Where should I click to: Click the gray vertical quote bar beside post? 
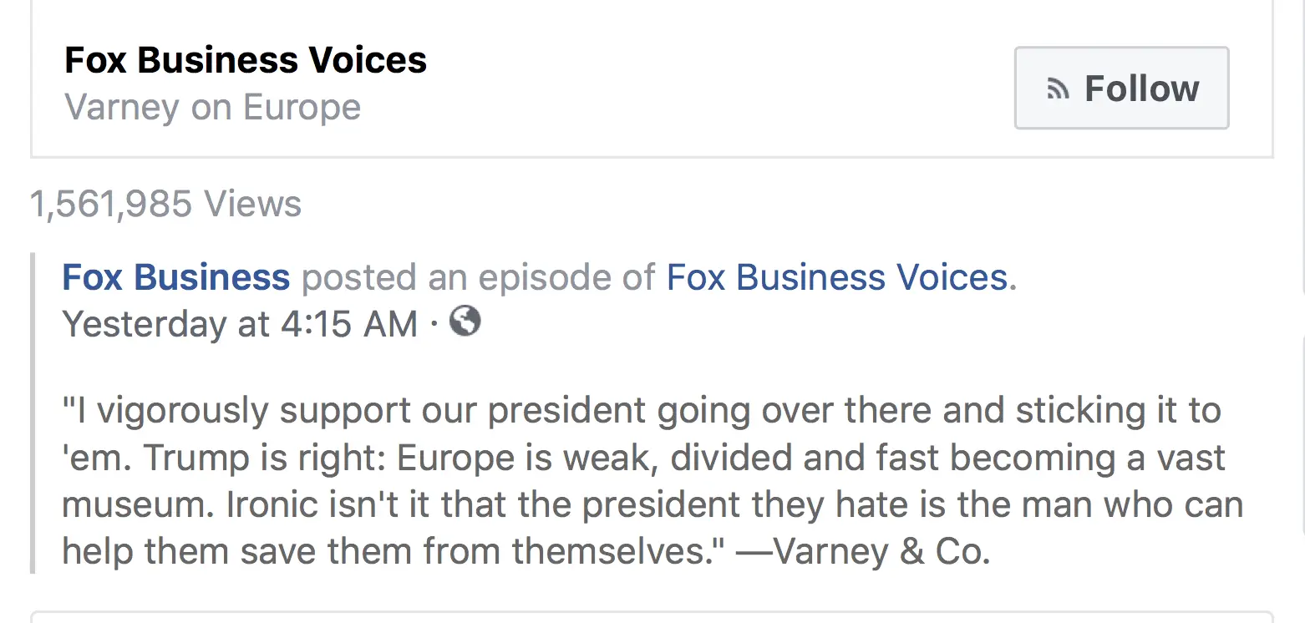pyautogui.click(x=34, y=413)
